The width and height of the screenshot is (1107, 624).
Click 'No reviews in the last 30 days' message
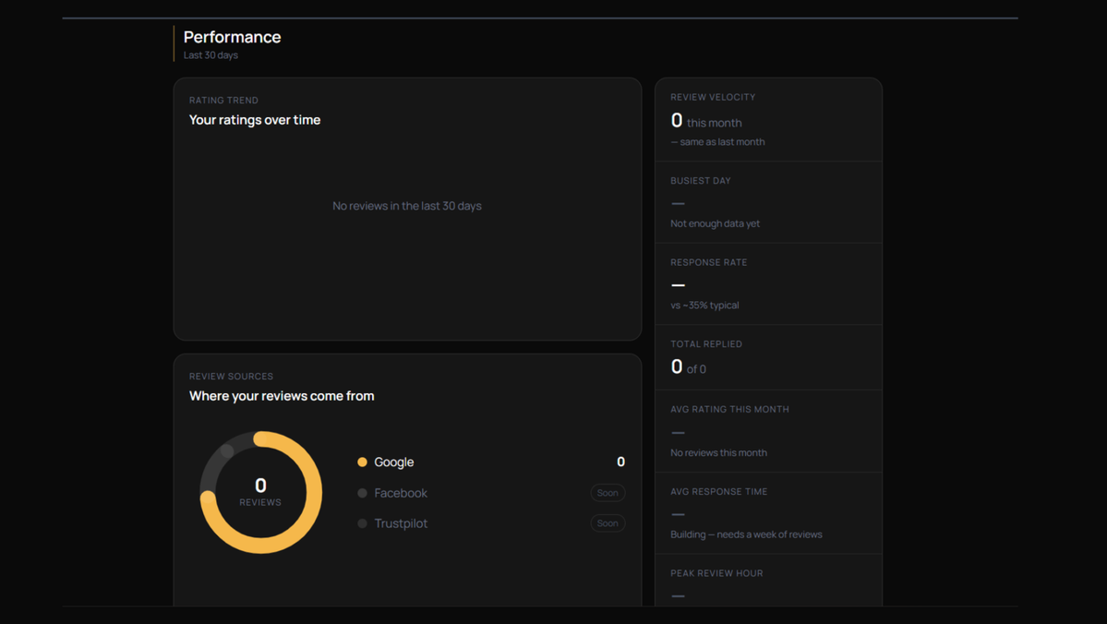pyautogui.click(x=406, y=206)
